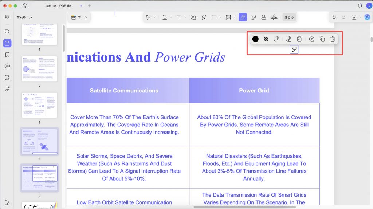Open the signature tool
The height and width of the screenshot is (209, 373).
click(x=274, y=17)
